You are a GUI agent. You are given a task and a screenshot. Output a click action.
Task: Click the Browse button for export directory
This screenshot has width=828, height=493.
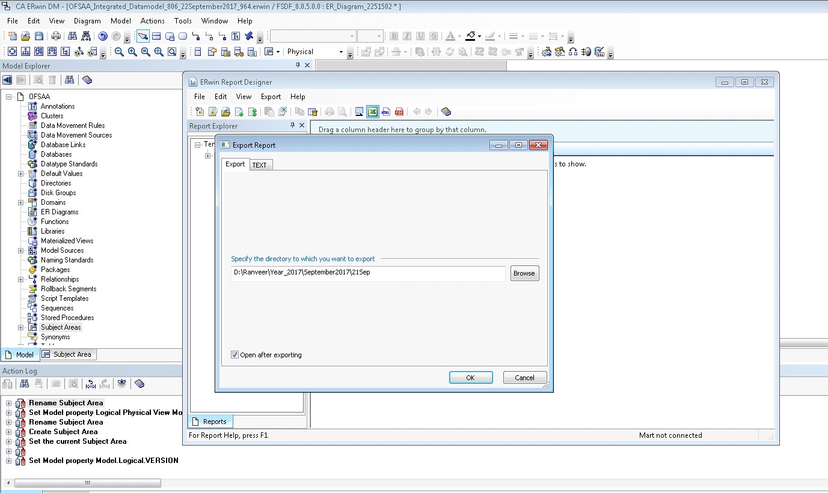point(524,273)
